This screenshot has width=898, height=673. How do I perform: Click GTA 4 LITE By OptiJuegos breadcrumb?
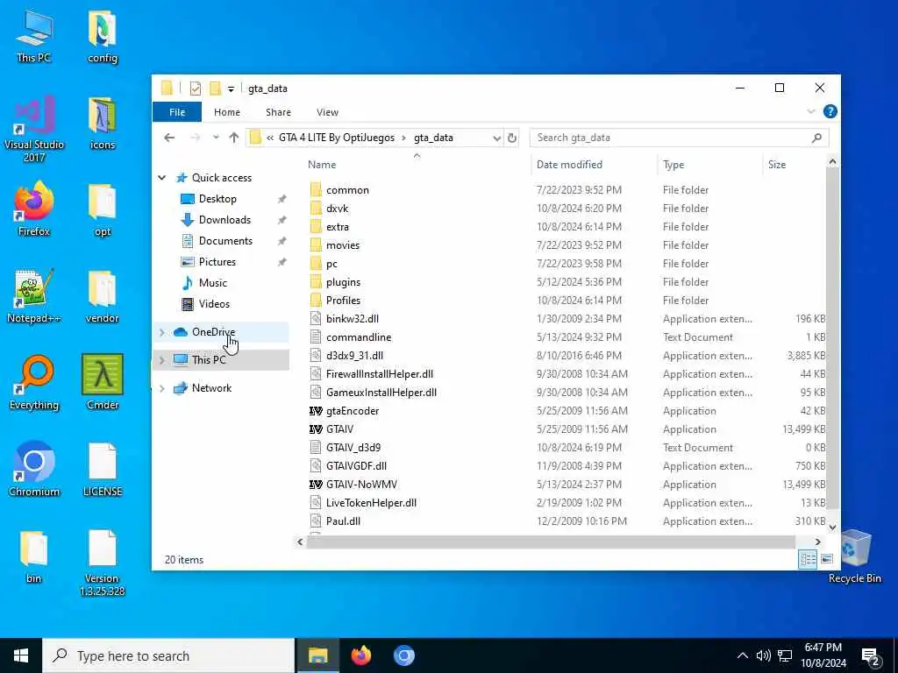[337, 138]
